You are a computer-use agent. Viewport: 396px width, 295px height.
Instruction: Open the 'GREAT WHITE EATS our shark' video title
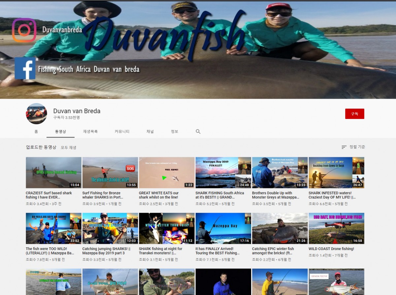[159, 195]
